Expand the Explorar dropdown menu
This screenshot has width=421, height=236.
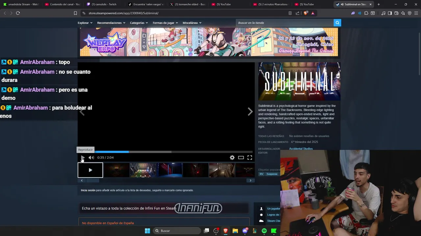(85, 23)
